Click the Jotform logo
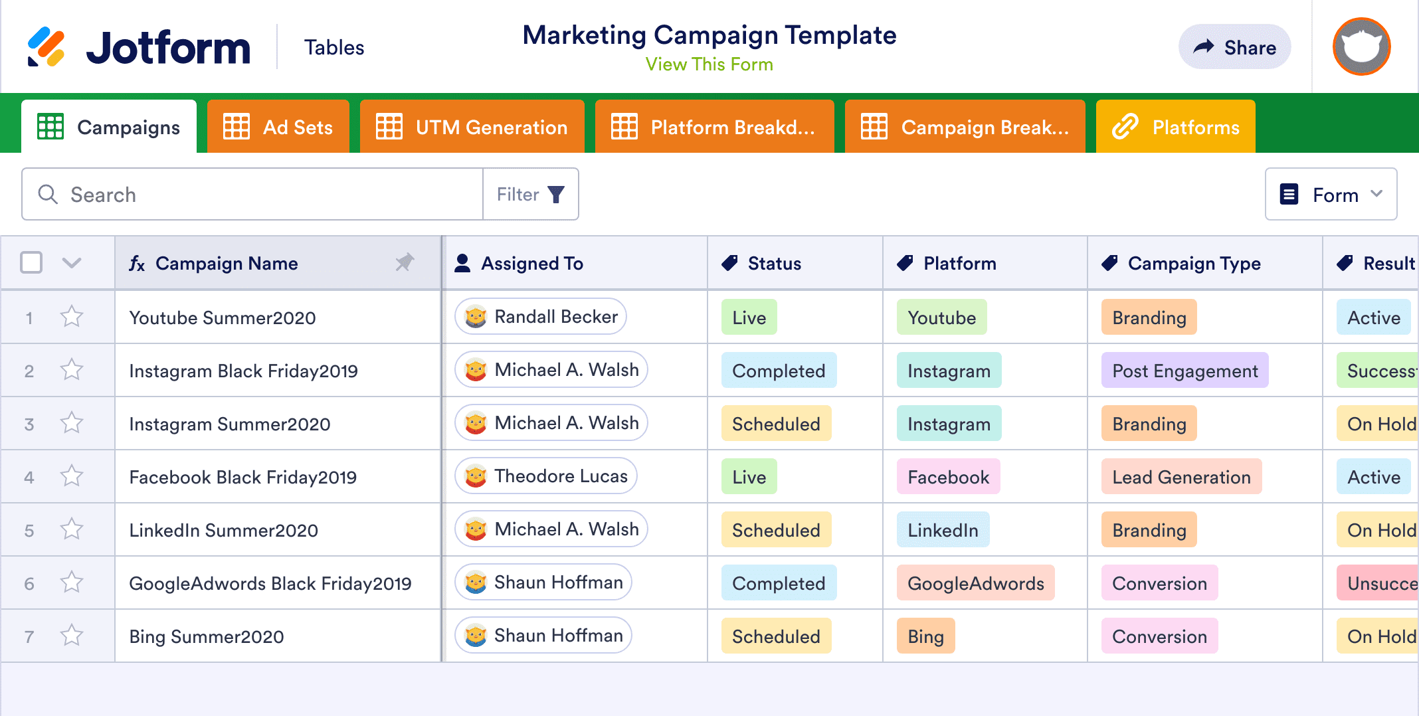 pyautogui.click(x=140, y=45)
